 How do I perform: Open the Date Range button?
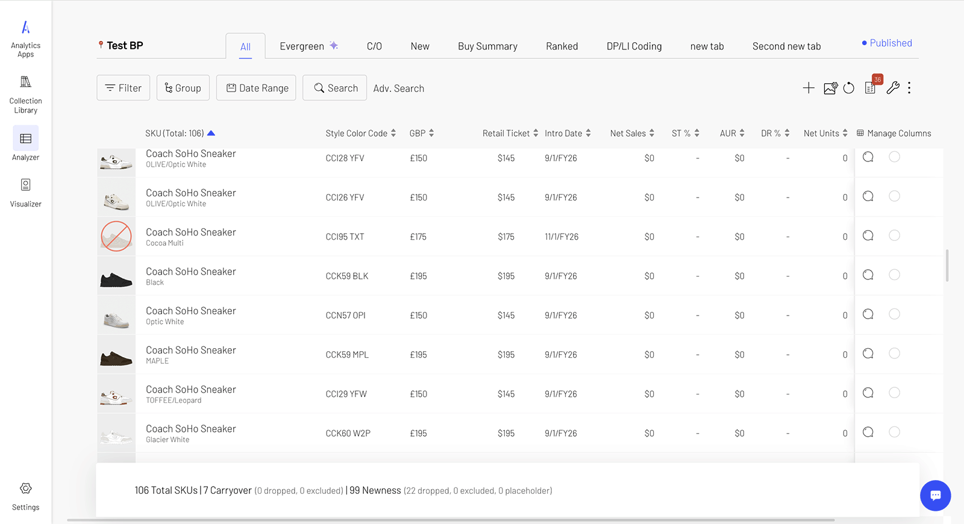coord(256,88)
